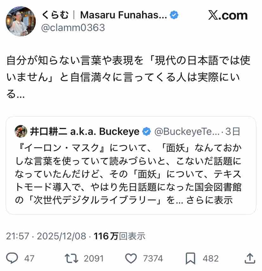
Task: Click the 47 replies count
Action: click(x=29, y=259)
